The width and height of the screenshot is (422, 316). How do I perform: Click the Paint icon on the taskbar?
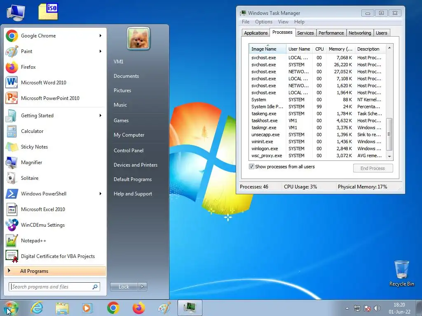[x=164, y=308]
